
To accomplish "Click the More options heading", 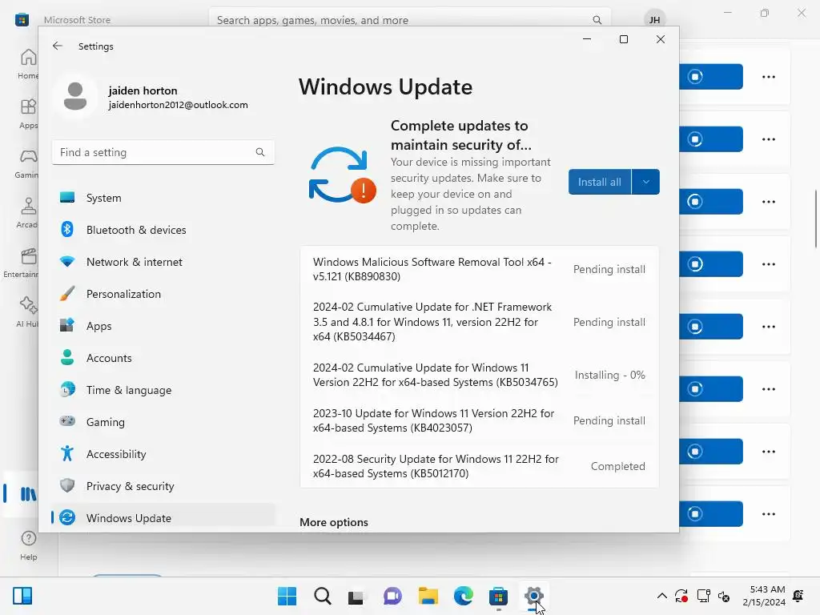I will click(334, 522).
